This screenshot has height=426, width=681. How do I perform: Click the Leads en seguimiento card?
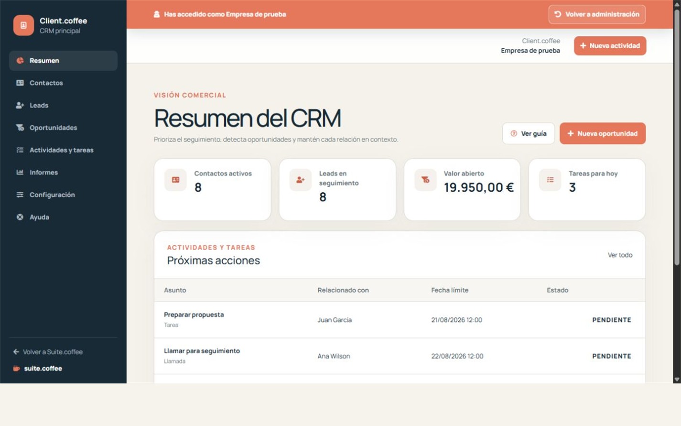[337, 190]
